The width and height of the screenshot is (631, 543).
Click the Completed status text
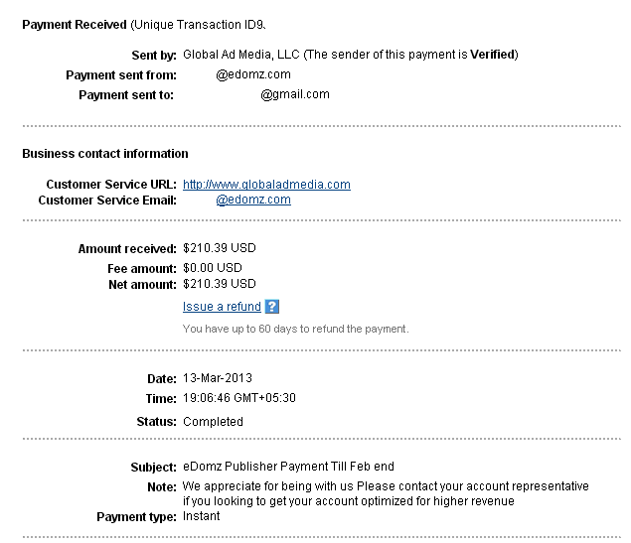213,422
